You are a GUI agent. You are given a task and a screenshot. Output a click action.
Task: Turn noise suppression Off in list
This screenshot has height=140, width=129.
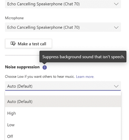[63, 136]
